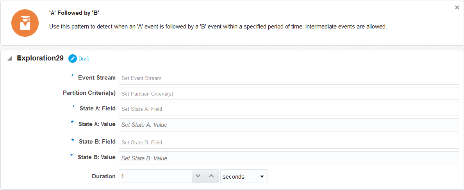Viewport: 464px width, 190px height.
Task: Increase duration with the up chevron
Action: coord(211,176)
